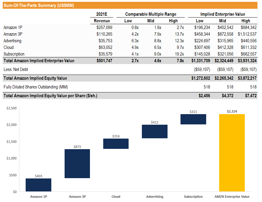Click per share mid value $4,372
The height and width of the screenshot is (202, 262).
228,96
